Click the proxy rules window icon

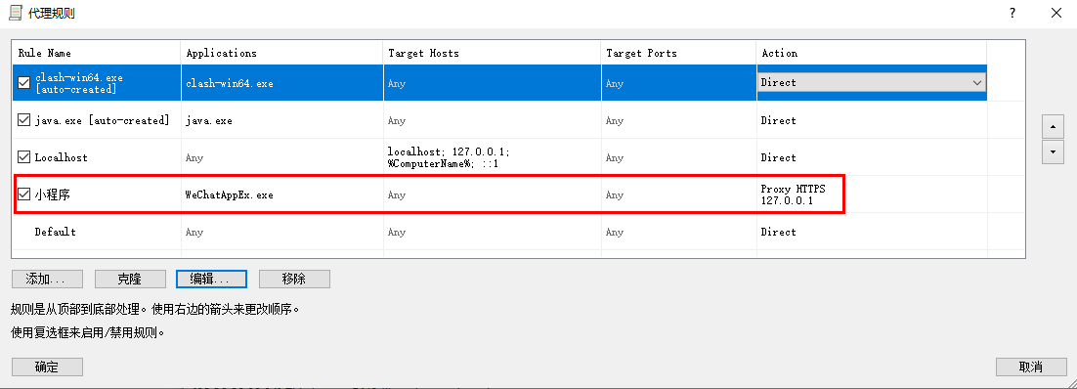point(15,13)
